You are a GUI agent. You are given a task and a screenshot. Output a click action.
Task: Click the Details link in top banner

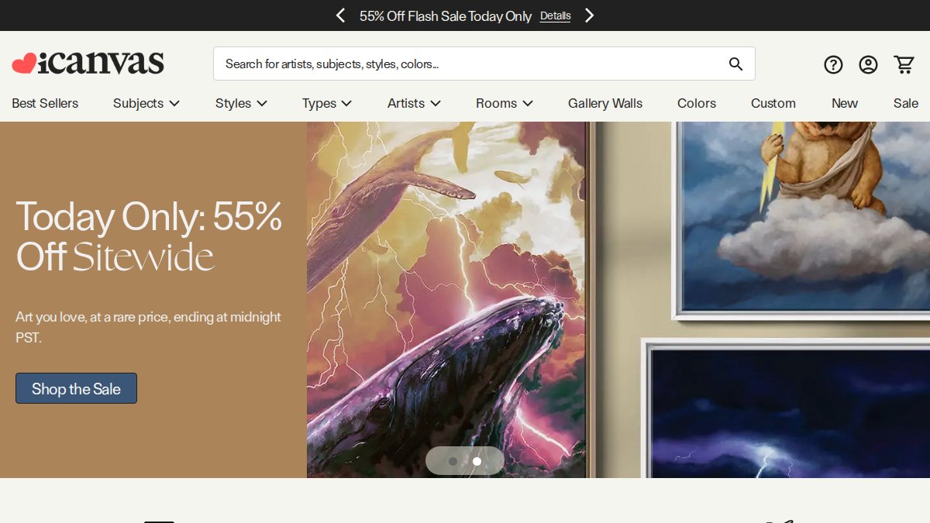pos(555,15)
